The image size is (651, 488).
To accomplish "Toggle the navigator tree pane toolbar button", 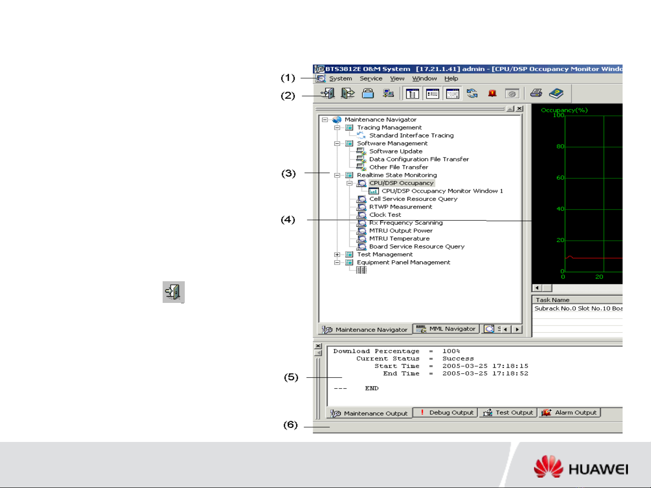I will point(412,94).
